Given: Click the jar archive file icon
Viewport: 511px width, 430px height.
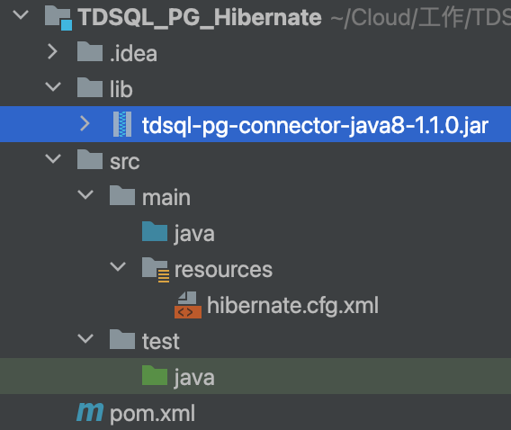Looking at the screenshot, I should (122, 124).
